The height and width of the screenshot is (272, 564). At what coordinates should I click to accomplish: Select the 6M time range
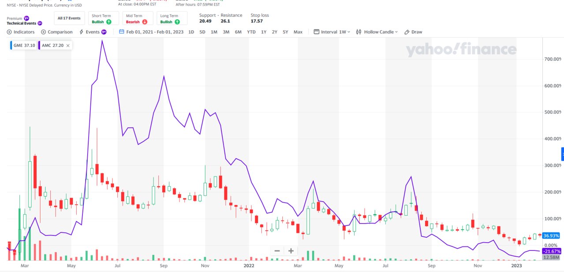pyautogui.click(x=238, y=32)
